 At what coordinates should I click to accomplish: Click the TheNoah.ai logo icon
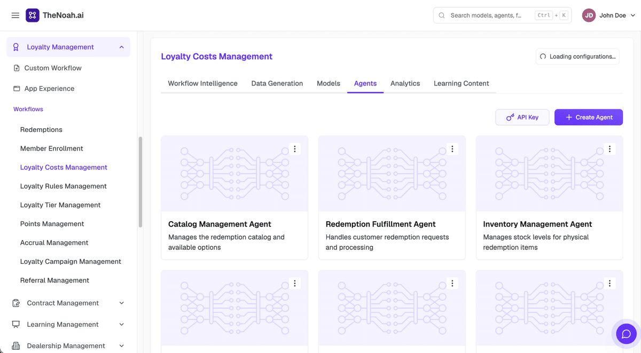click(33, 15)
